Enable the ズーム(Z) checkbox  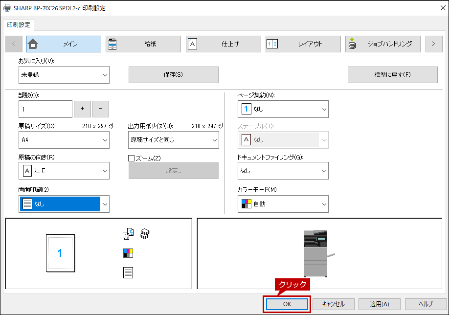pos(132,158)
